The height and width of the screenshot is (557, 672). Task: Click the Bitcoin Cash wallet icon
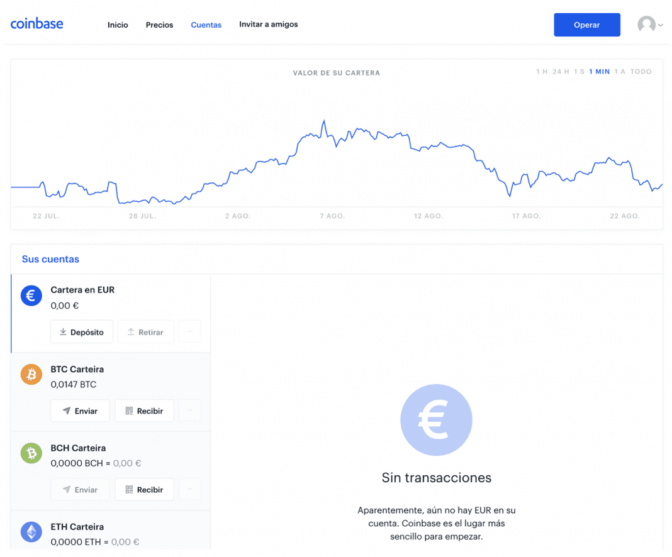point(31,453)
